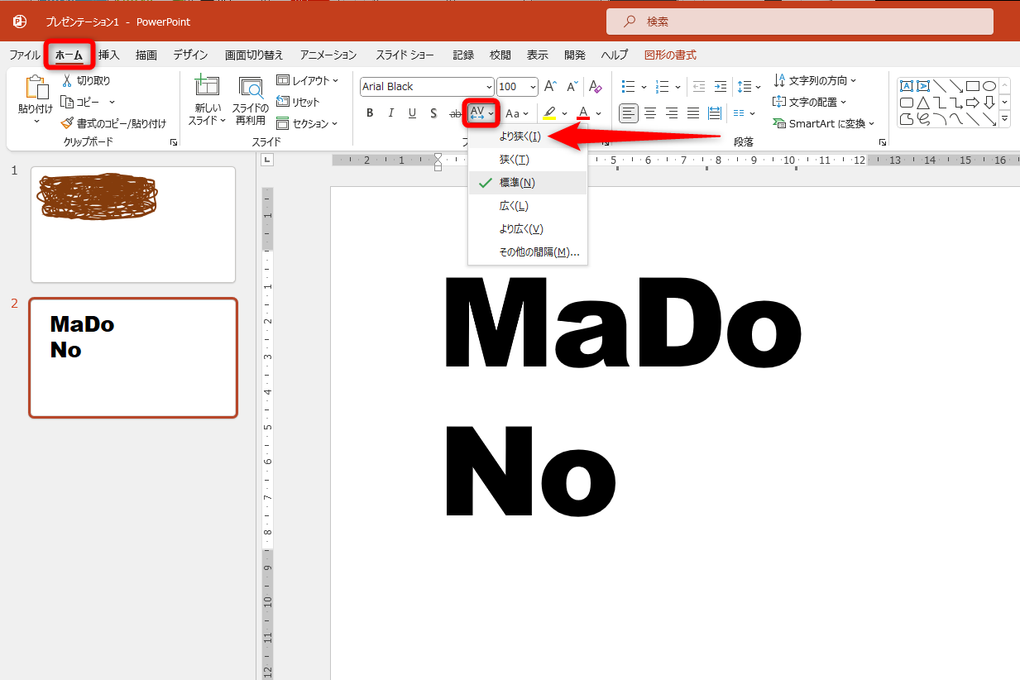Choose 狭く(T) tight spacing
1020x680 pixels.
(528, 160)
